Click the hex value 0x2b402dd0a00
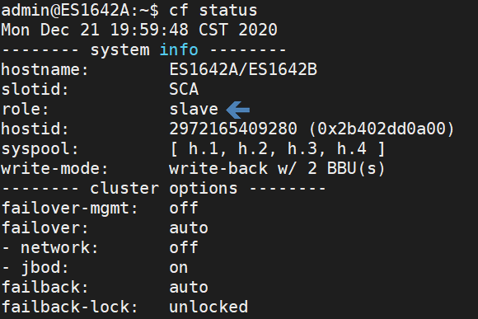This screenshot has height=319, width=478. (x=382, y=129)
